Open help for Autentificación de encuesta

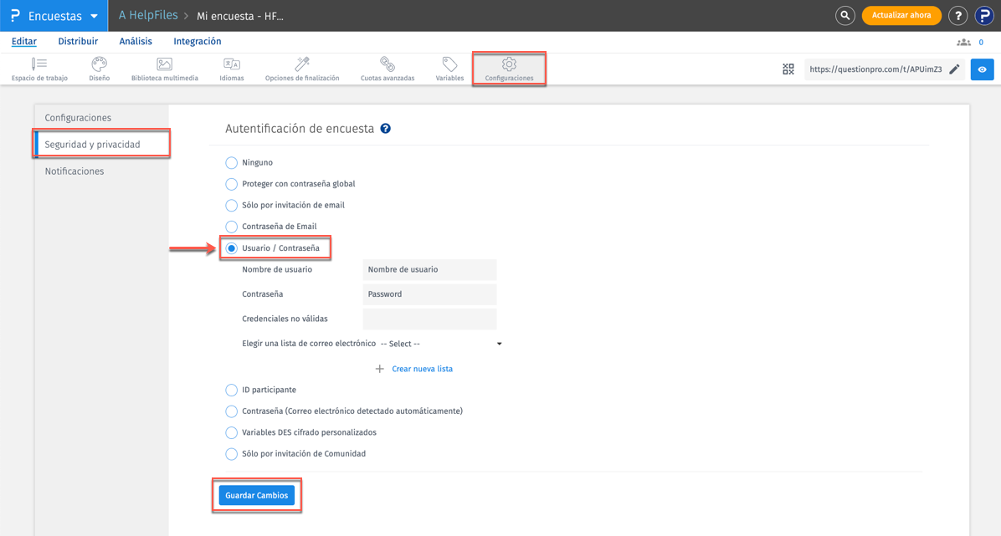tap(386, 128)
